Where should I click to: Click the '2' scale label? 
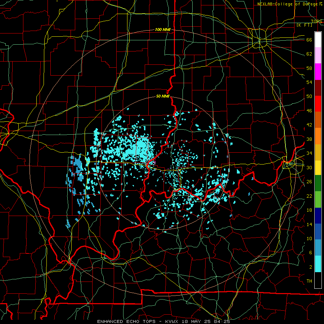311,267
